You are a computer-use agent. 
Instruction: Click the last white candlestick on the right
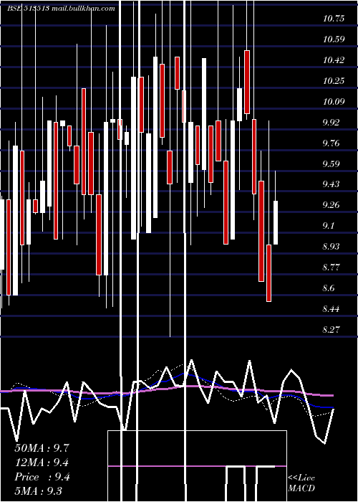276,222
